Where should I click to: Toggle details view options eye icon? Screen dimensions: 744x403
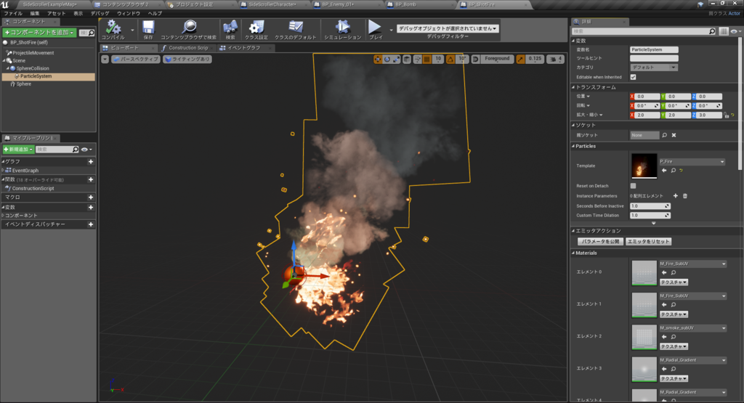(x=735, y=31)
